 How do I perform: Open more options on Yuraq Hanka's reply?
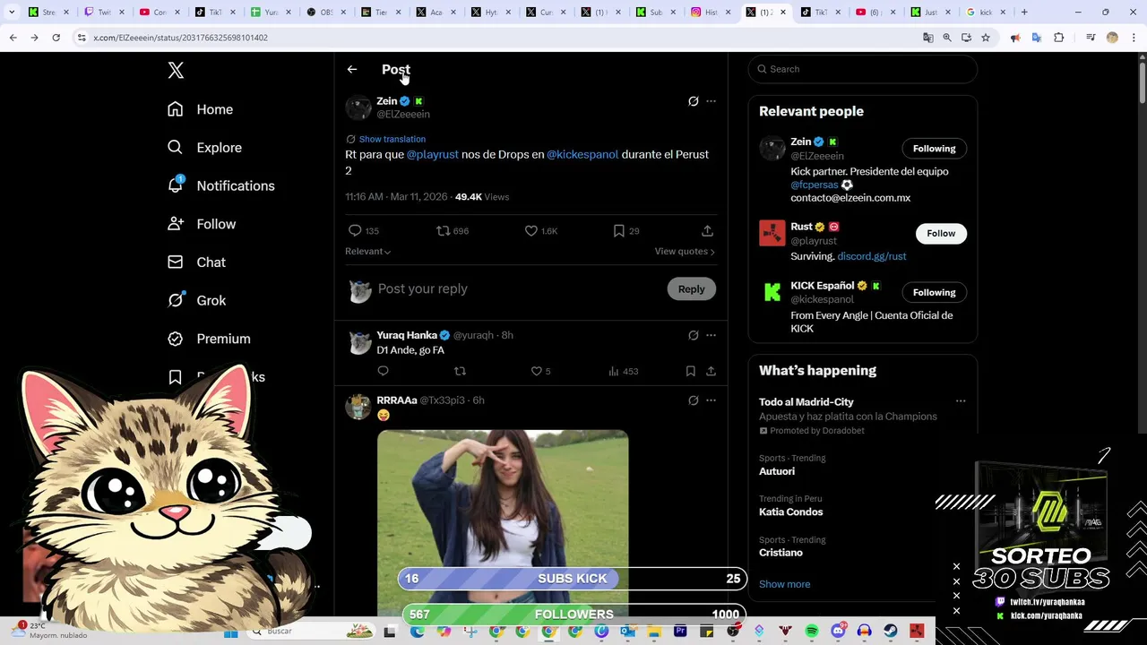(711, 335)
